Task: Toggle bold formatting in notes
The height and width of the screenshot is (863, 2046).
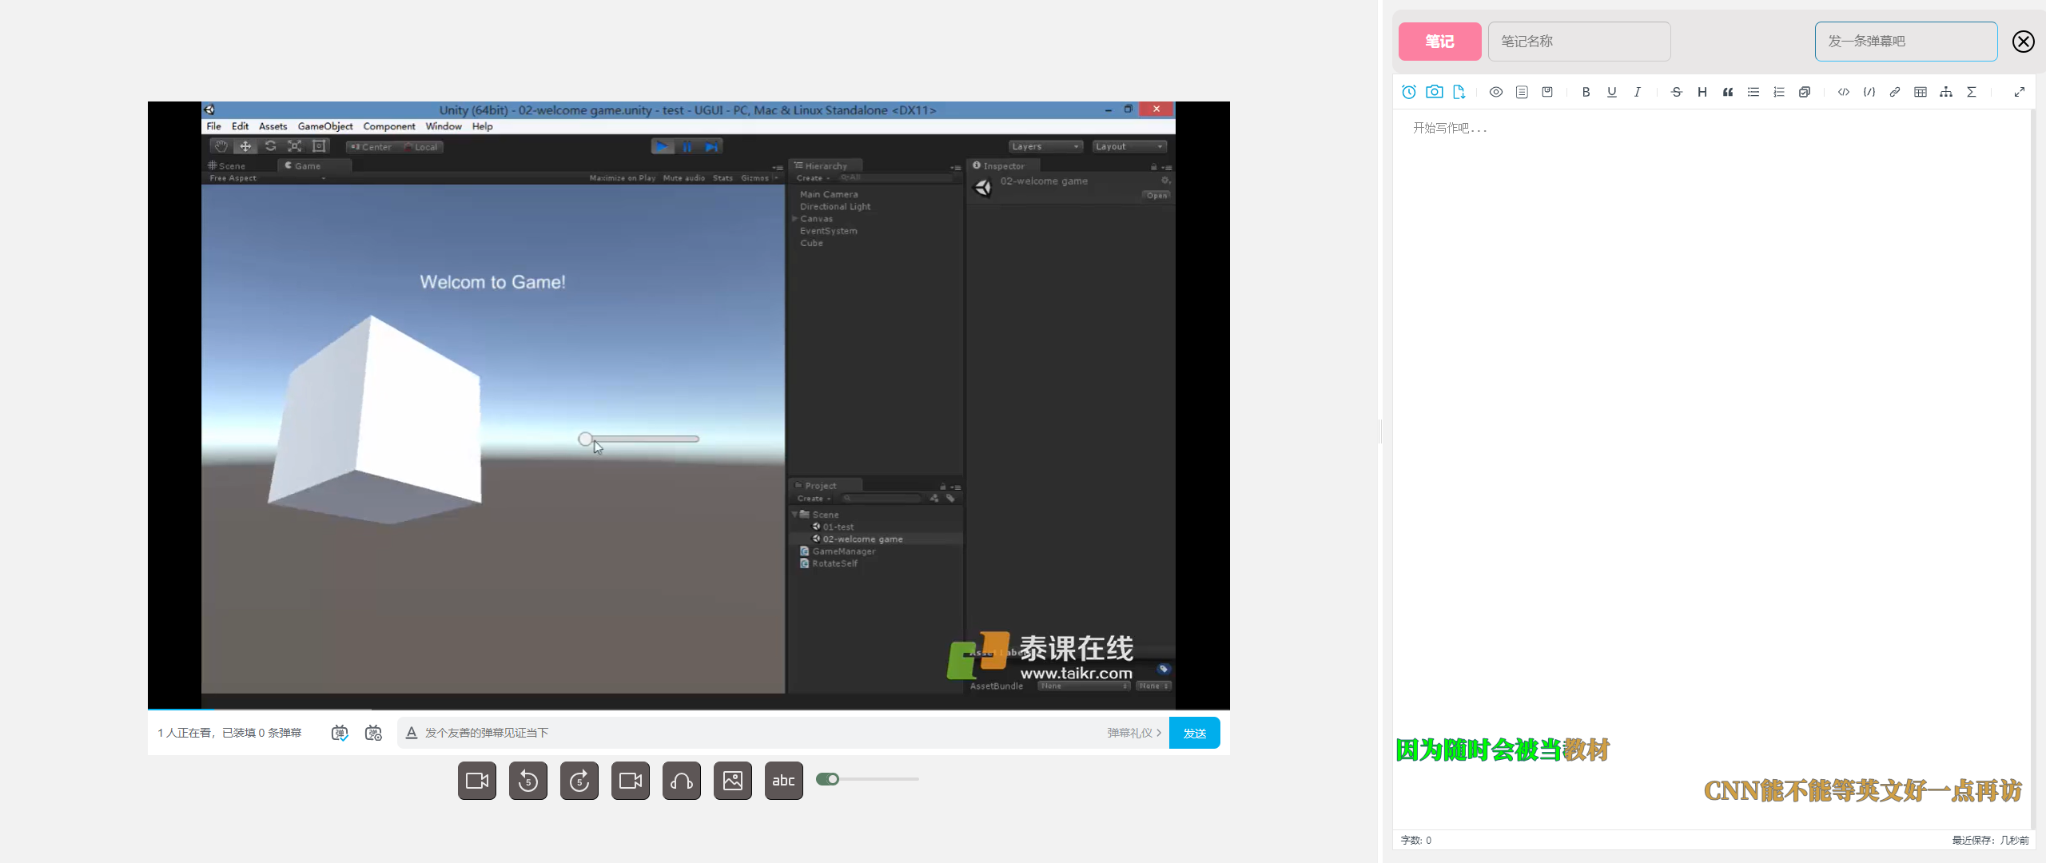Action: pyautogui.click(x=1586, y=92)
